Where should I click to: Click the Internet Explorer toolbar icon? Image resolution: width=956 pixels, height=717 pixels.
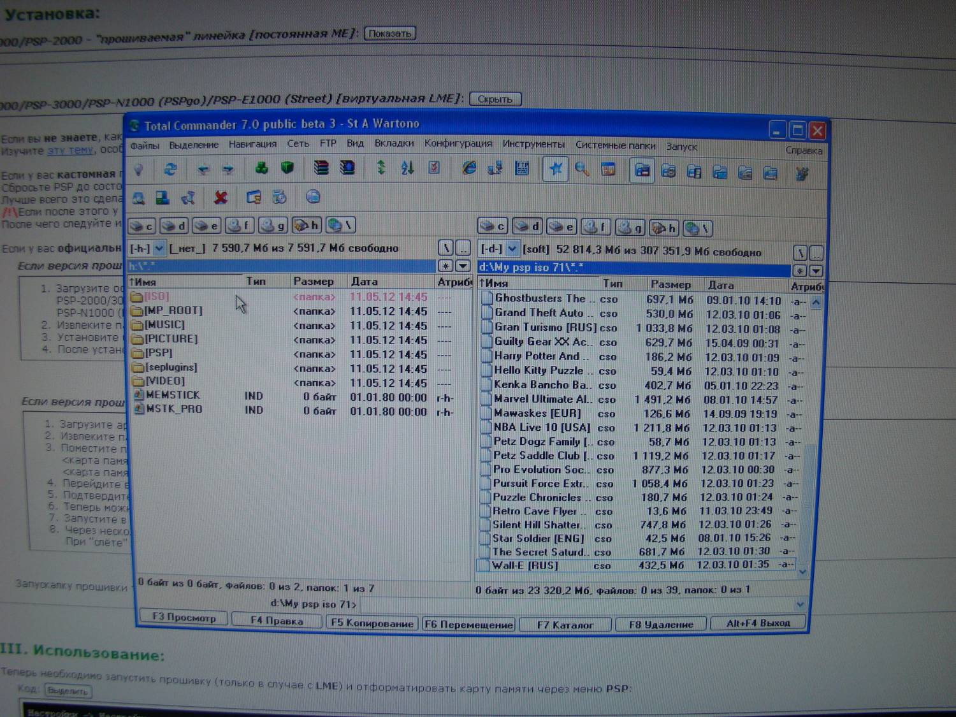(x=469, y=168)
